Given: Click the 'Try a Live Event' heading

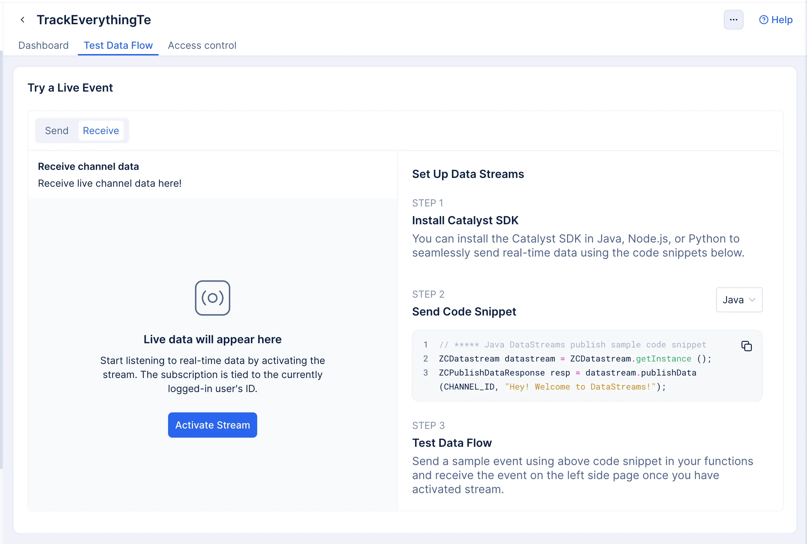Looking at the screenshot, I should click(x=70, y=87).
